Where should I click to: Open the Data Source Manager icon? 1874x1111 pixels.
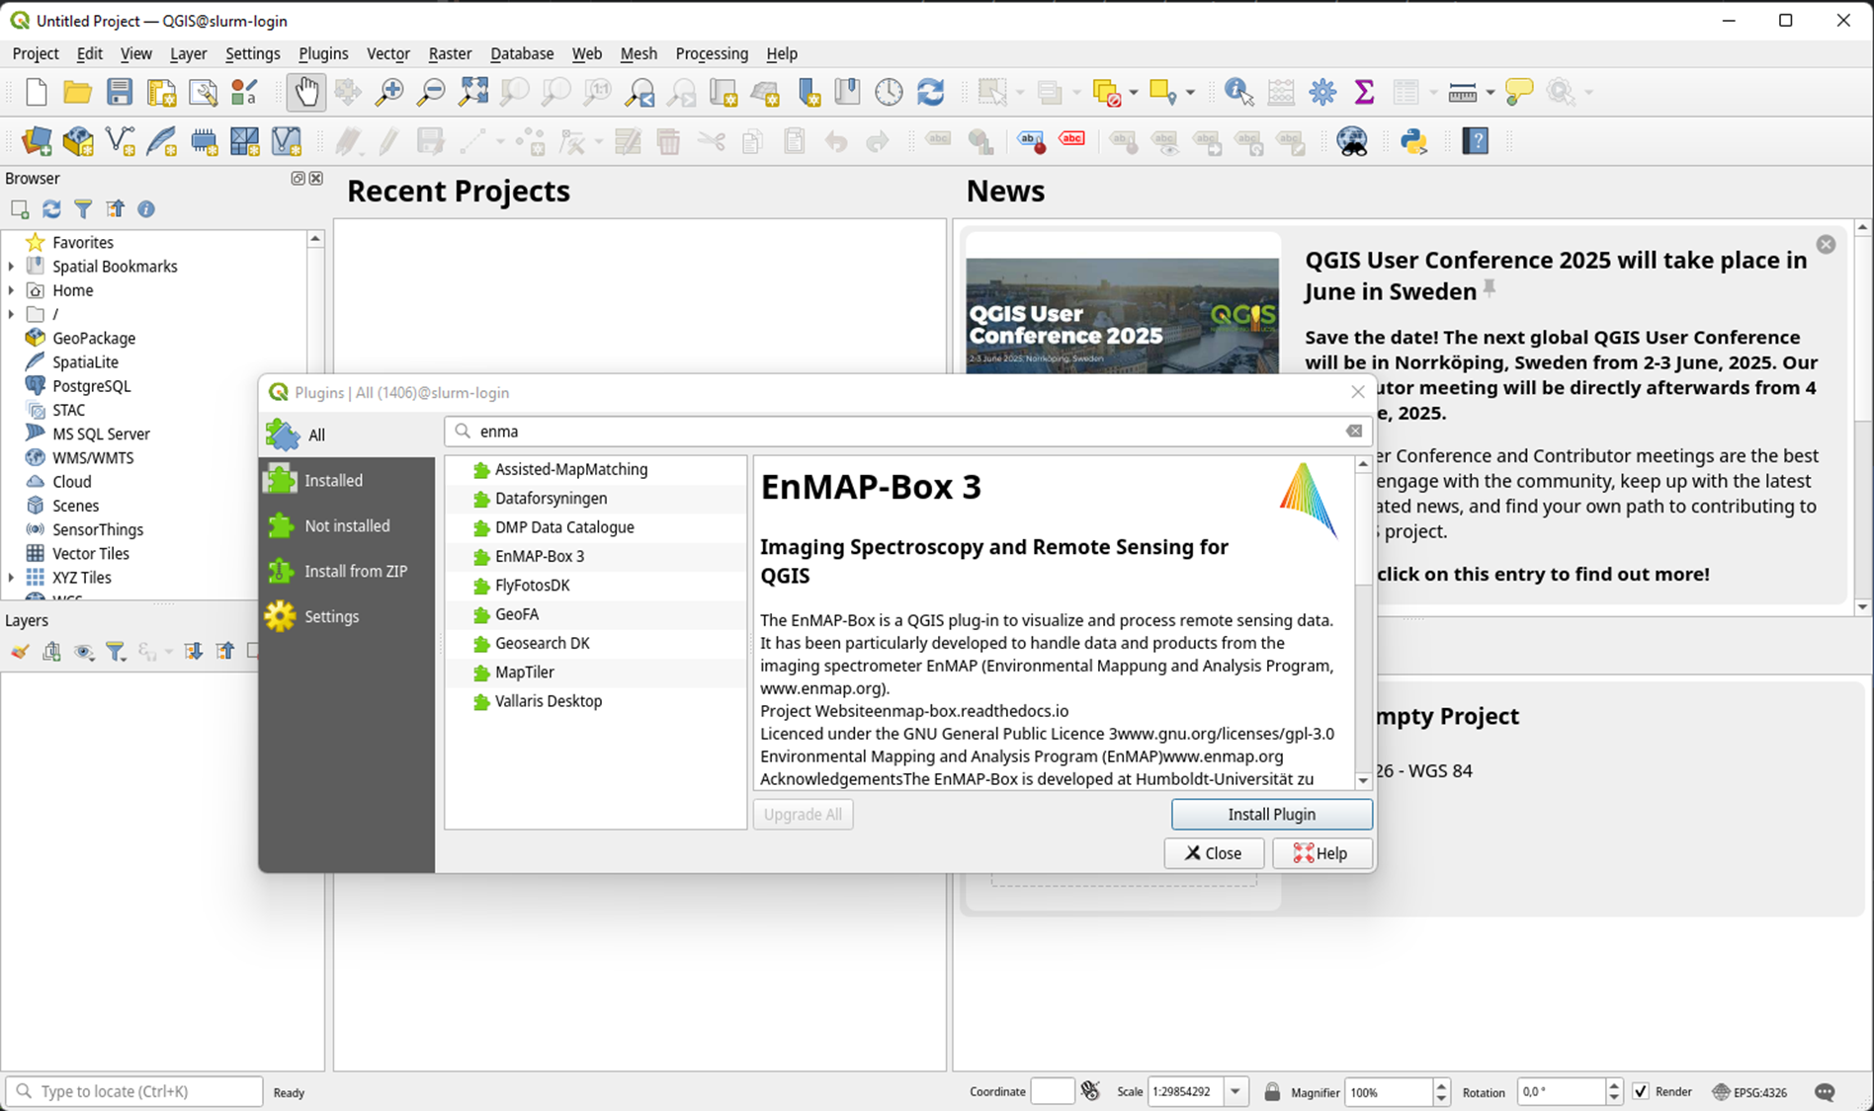[37, 141]
